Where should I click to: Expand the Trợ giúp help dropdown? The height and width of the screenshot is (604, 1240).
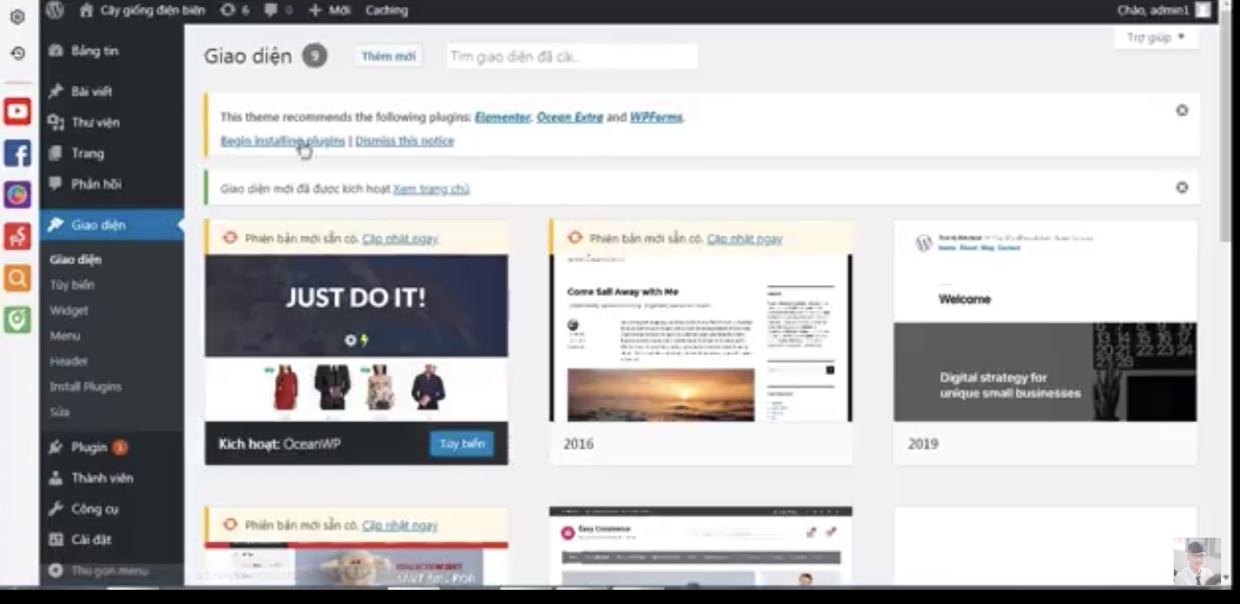[x=1156, y=38]
